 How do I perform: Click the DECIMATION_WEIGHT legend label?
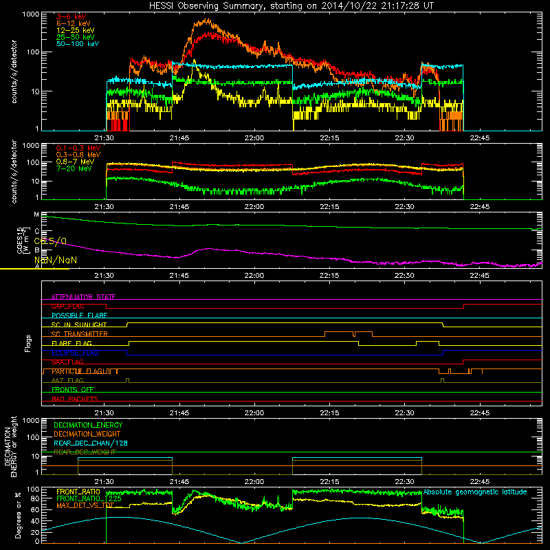point(87,434)
